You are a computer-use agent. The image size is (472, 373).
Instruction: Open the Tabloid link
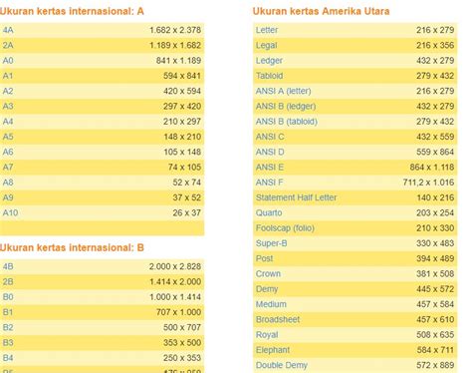(269, 76)
